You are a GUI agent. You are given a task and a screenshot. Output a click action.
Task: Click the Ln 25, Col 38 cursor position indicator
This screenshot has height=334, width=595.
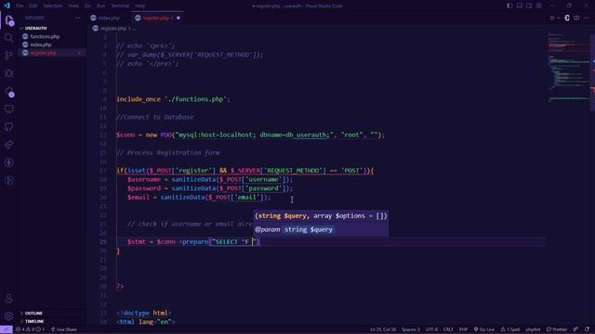pyautogui.click(x=383, y=329)
